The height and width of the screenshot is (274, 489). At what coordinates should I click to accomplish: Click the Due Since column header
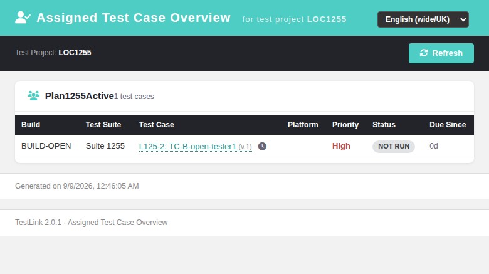(x=448, y=125)
